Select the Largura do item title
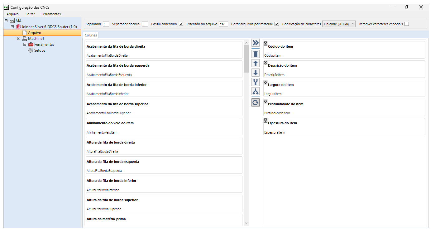 (x=281, y=85)
